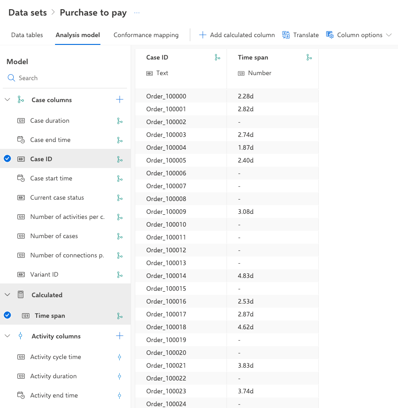Click the case icon beside Number of cases

[120, 237]
